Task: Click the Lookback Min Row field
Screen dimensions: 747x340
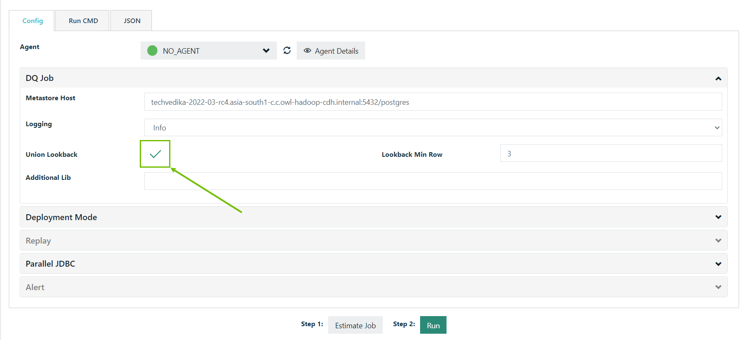Action: tap(611, 153)
